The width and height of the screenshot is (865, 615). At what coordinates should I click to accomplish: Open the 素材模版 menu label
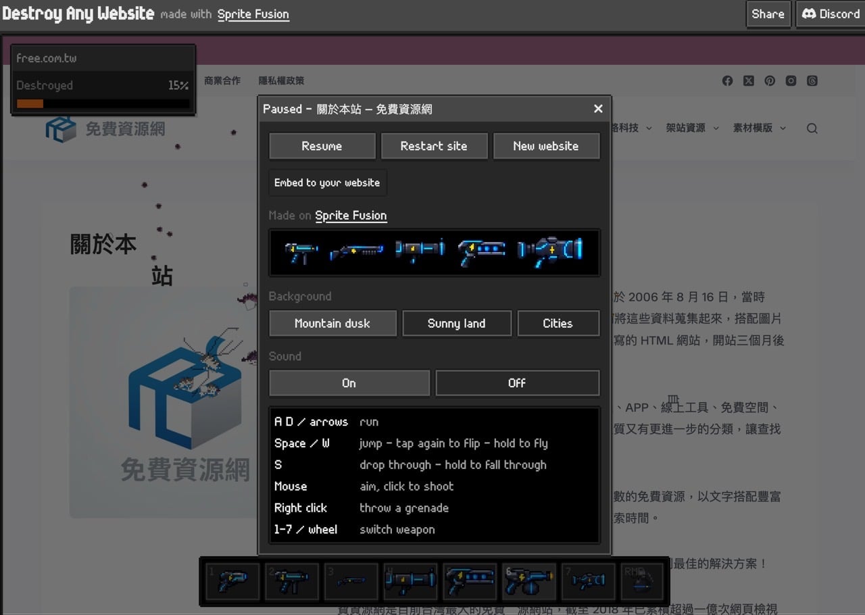[x=752, y=128]
